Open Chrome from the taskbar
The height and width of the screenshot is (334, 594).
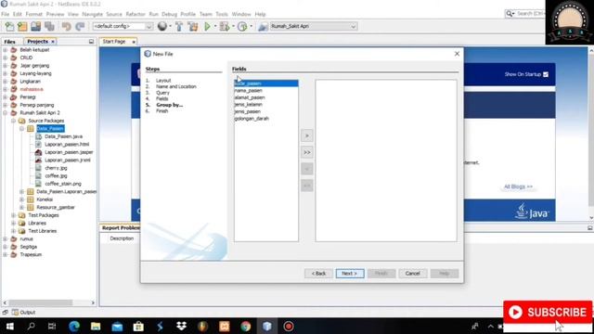coord(245,326)
